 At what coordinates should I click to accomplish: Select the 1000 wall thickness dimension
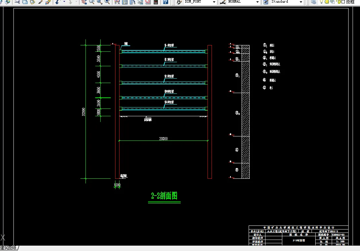click(x=117, y=185)
